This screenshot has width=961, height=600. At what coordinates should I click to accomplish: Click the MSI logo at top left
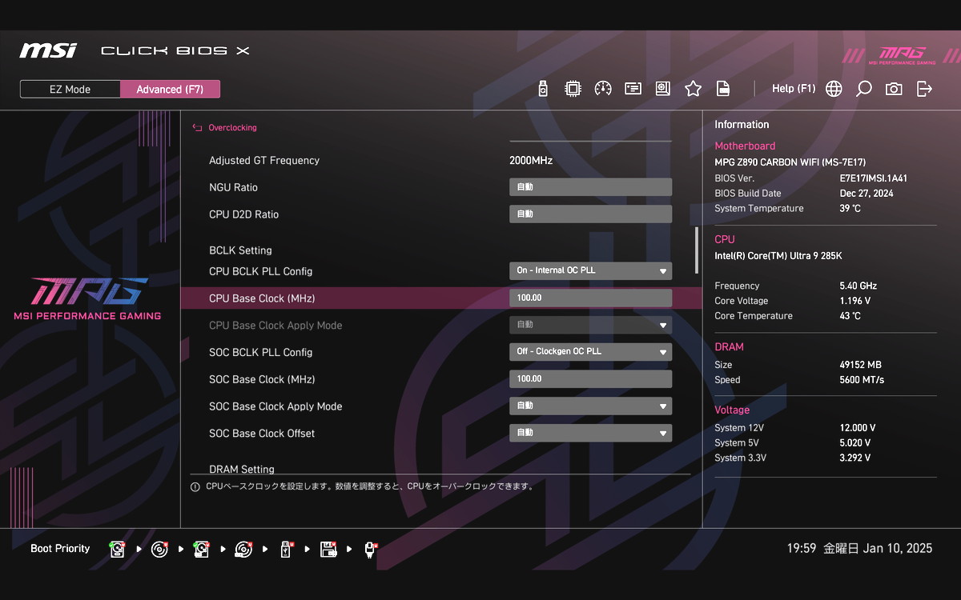coord(49,50)
